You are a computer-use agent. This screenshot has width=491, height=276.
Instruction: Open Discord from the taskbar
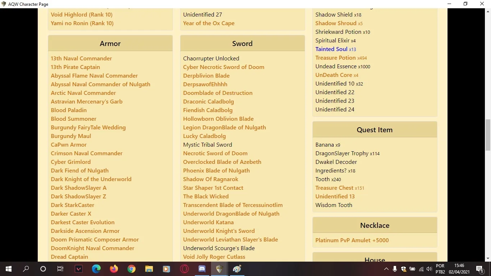point(202,269)
